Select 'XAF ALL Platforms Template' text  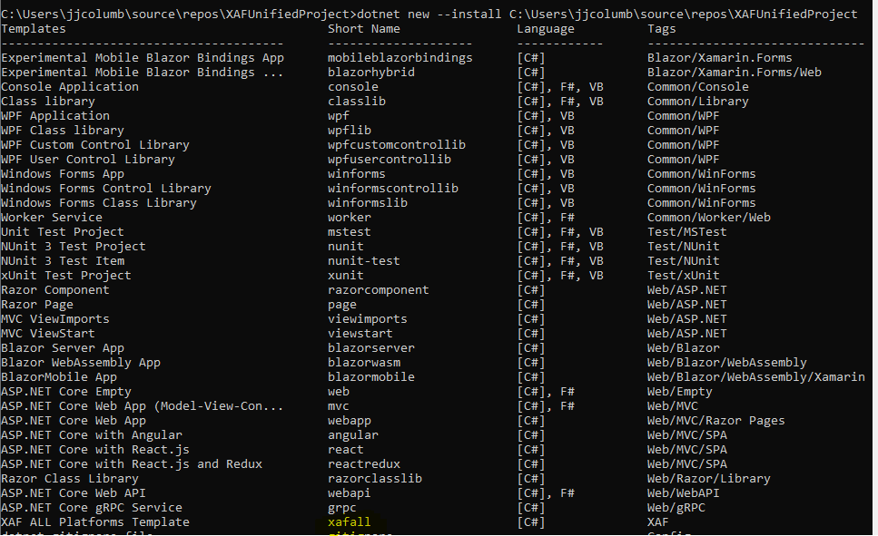pos(95,522)
